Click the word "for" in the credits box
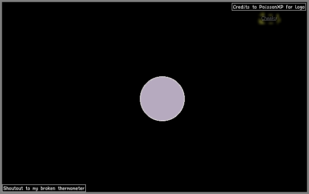This screenshot has height=194, width=309. (289, 7)
